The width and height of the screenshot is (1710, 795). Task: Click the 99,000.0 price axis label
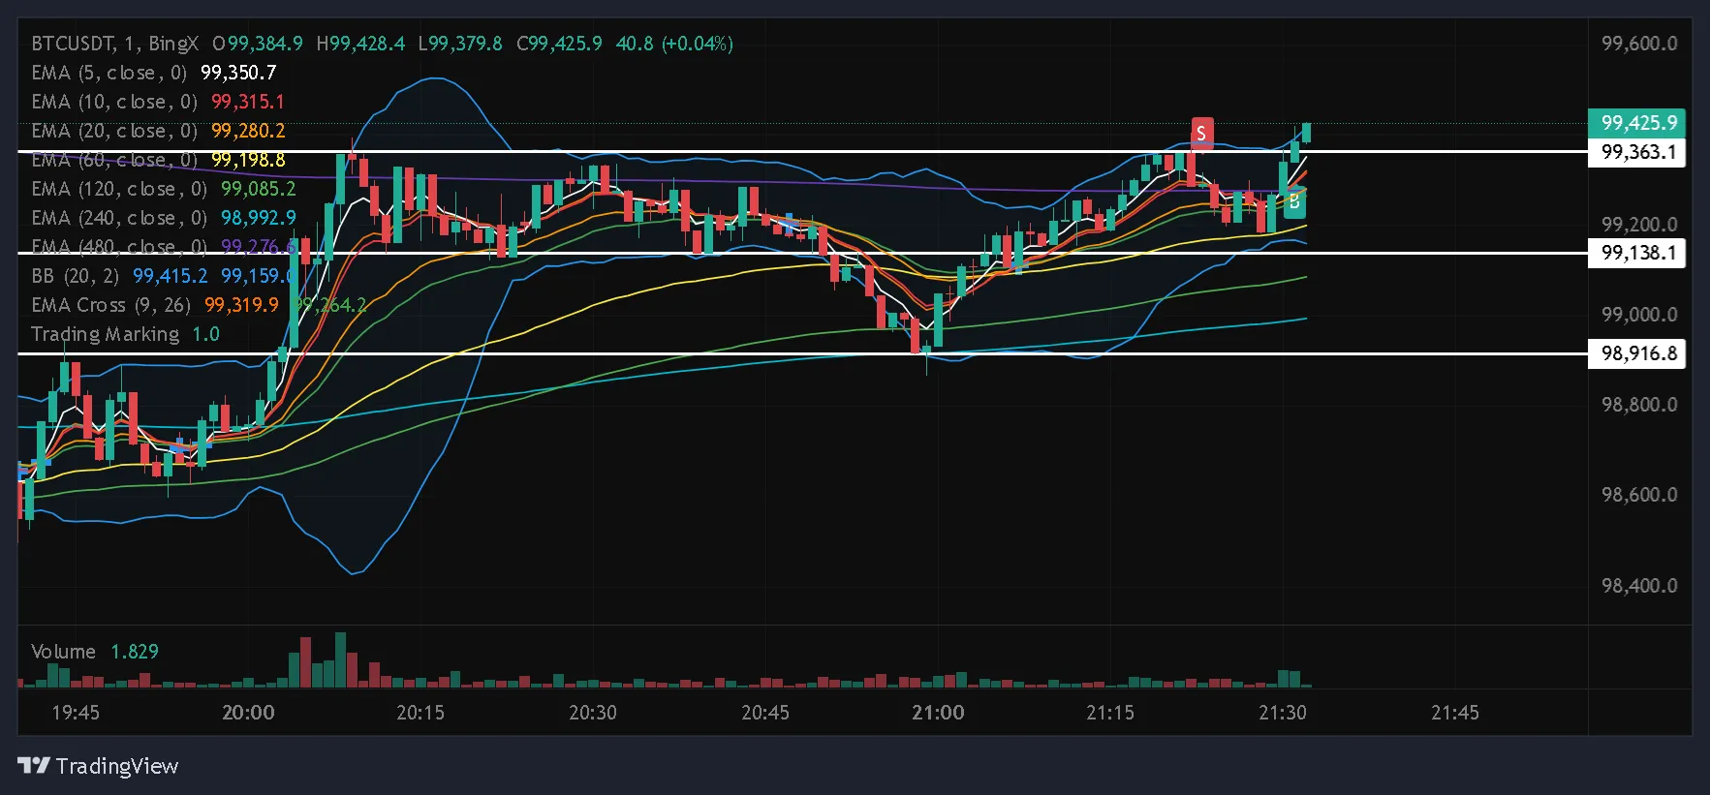1639,315
